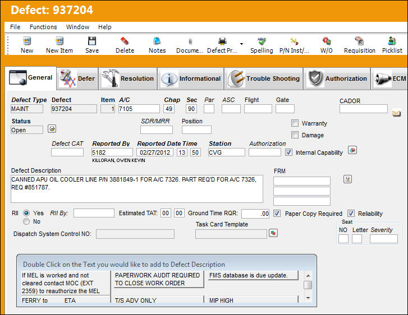Viewport: 408px width, 315px height.
Task: Click the Station field showing CVG
Action: click(226, 152)
